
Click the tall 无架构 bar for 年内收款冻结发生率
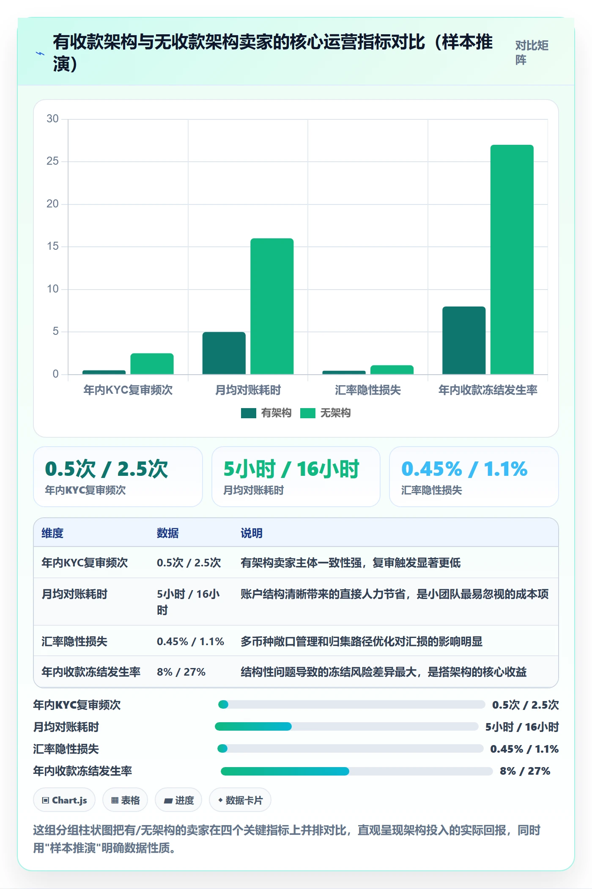[512, 260]
